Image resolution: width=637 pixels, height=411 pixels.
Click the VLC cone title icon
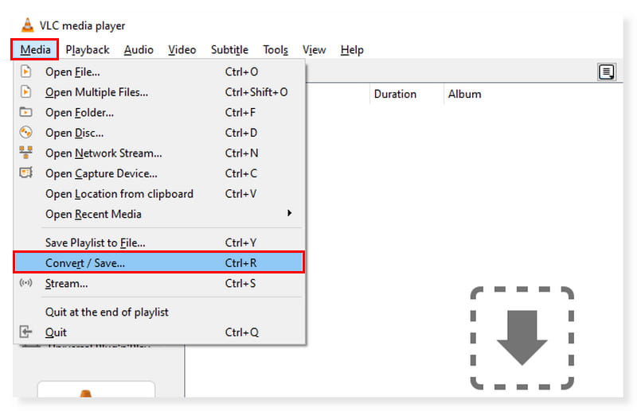click(x=27, y=25)
